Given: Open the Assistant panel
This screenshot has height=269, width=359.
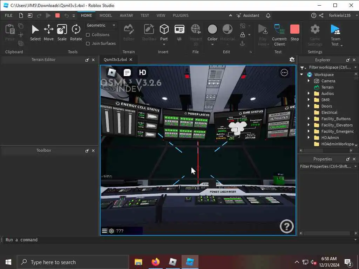Looking at the screenshot, I should pos(248,15).
